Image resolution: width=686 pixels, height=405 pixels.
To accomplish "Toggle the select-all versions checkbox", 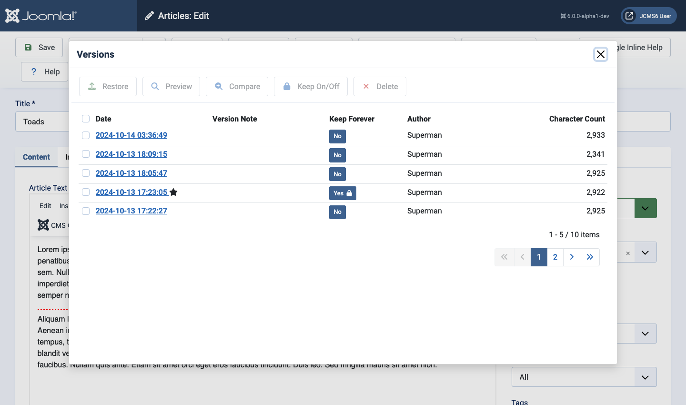I will click(86, 119).
